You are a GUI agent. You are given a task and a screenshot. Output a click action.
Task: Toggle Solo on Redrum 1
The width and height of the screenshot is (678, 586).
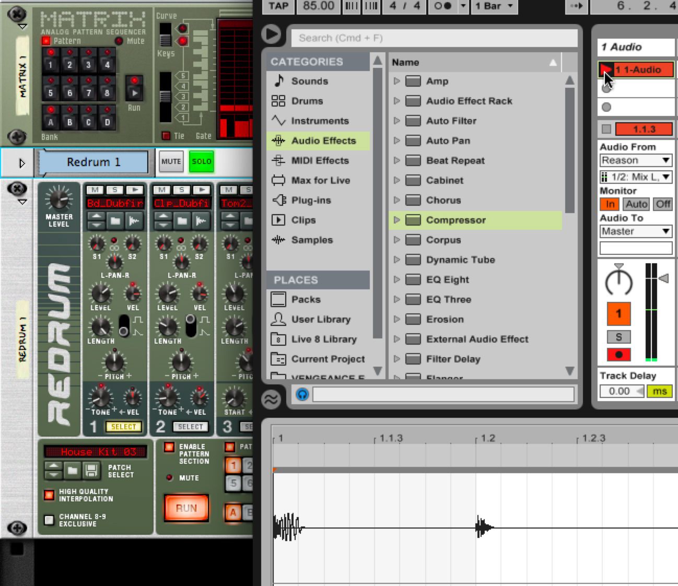[202, 161]
